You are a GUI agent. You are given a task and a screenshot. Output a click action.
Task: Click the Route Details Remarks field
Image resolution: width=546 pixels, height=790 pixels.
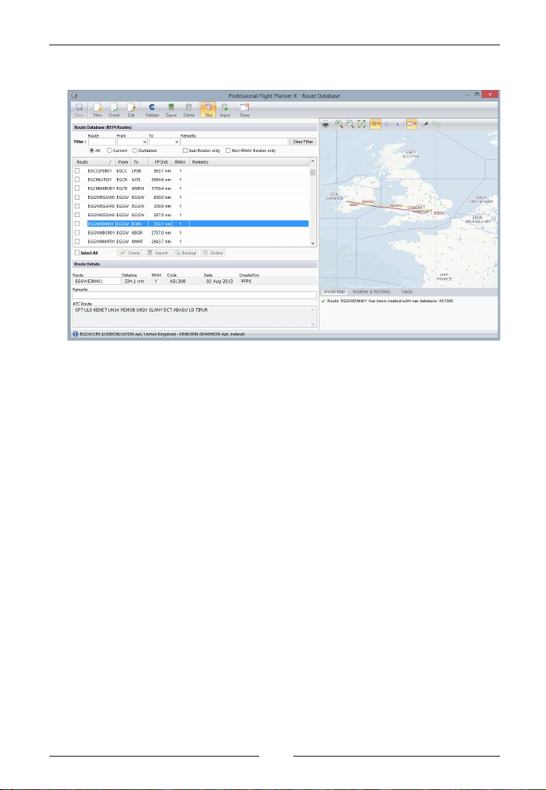pos(195,295)
